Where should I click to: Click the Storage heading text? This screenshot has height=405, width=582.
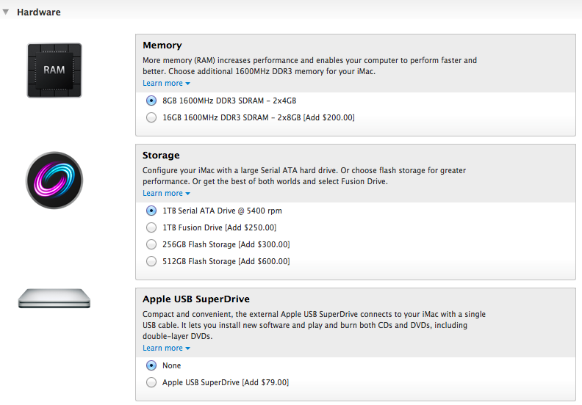tap(161, 156)
